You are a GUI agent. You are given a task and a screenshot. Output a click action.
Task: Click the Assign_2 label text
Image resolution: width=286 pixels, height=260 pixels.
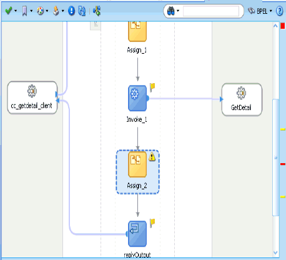pos(137,186)
